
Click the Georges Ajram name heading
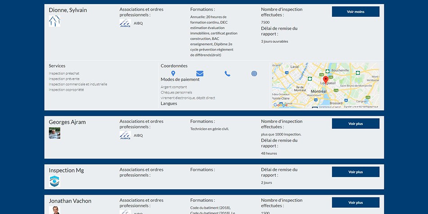(67, 122)
